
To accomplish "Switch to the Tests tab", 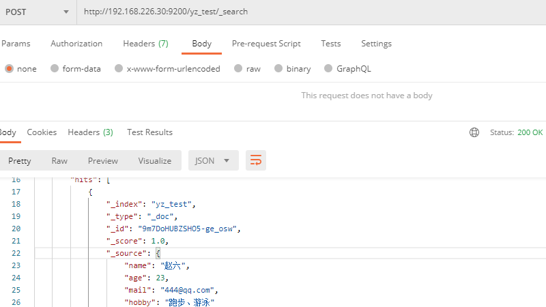I will point(331,44).
